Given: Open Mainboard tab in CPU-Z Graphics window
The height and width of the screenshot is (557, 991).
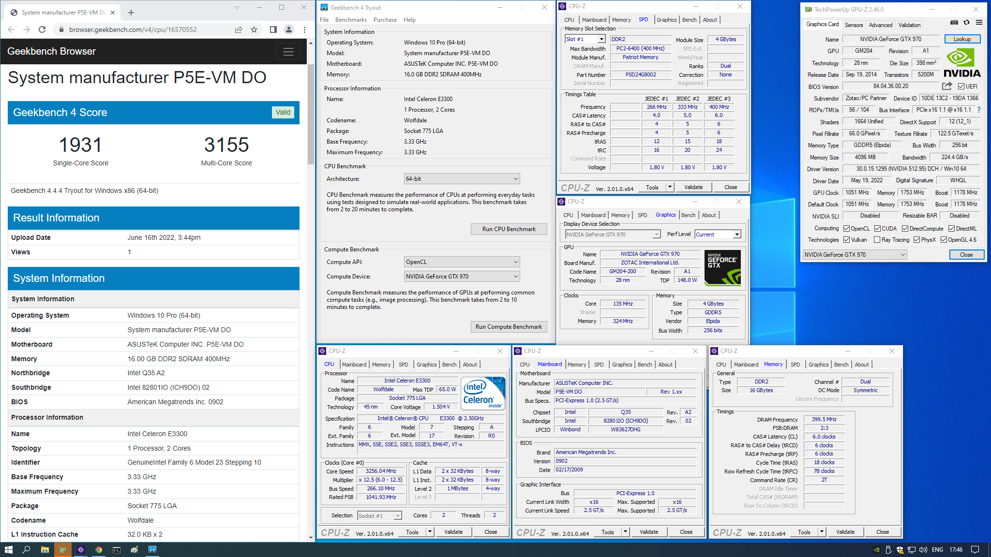Looking at the screenshot, I should coord(593,215).
